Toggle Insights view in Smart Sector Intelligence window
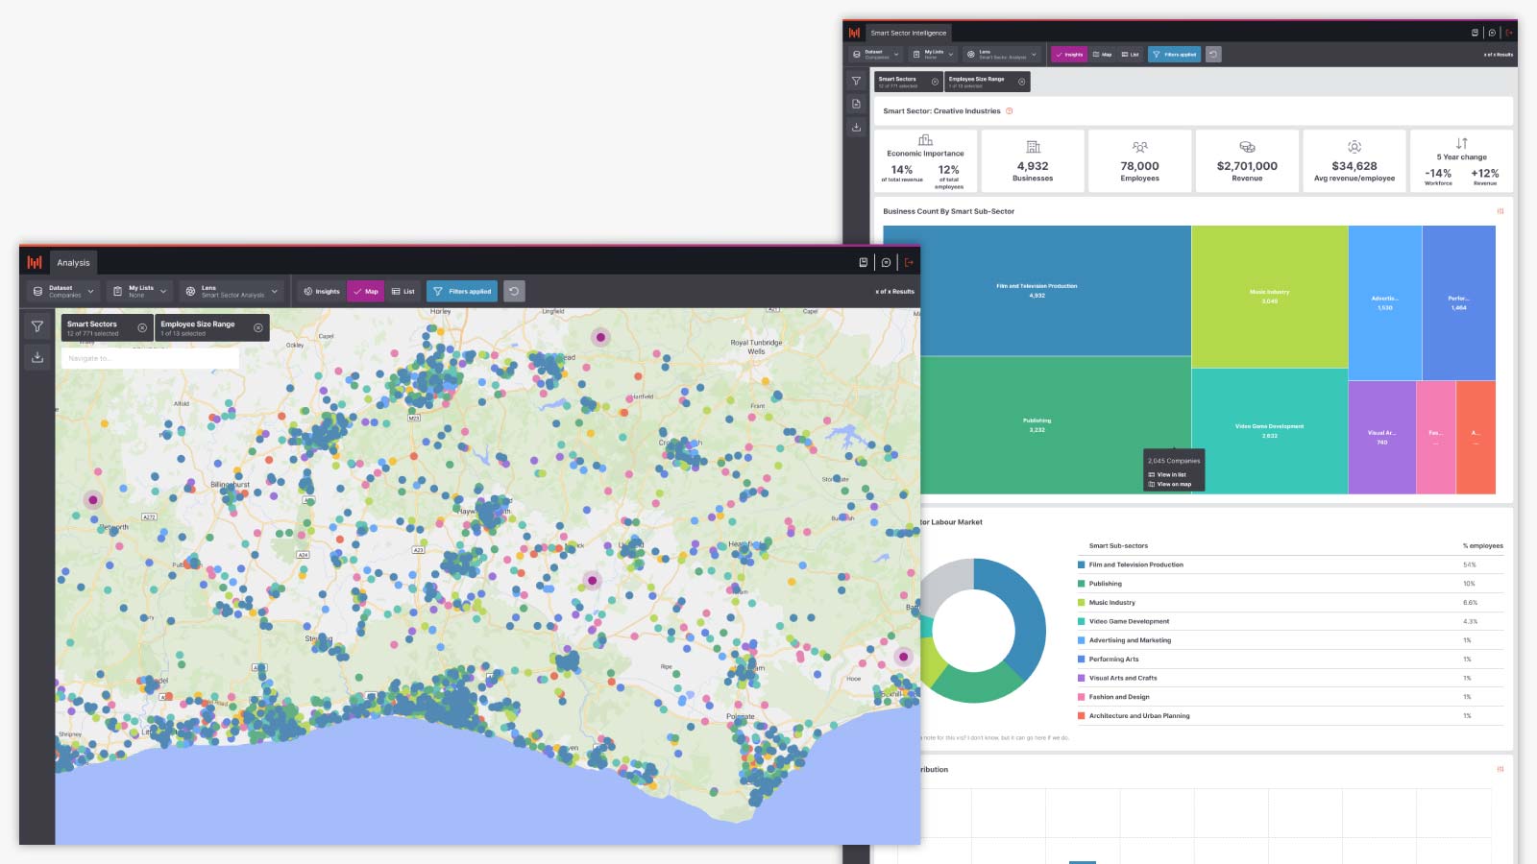 coord(1069,55)
